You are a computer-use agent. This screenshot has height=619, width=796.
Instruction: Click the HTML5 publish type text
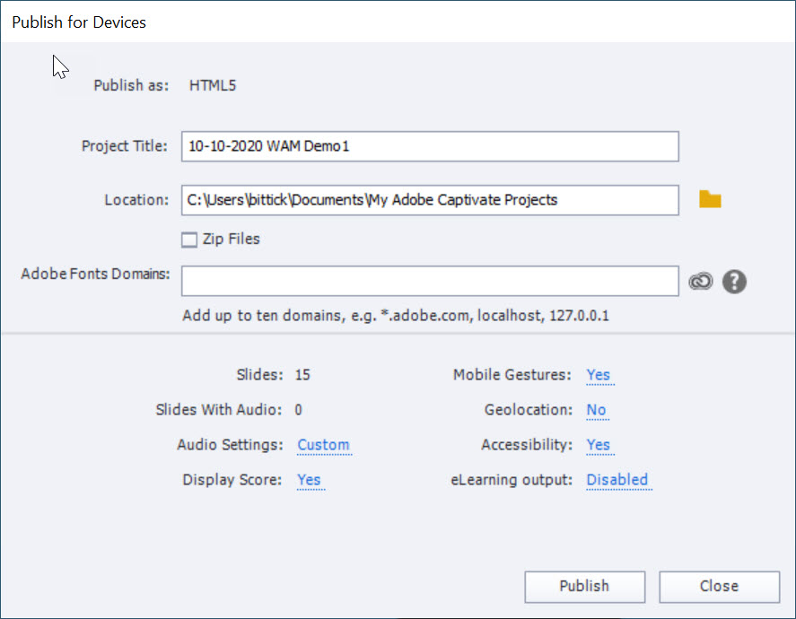coord(213,86)
